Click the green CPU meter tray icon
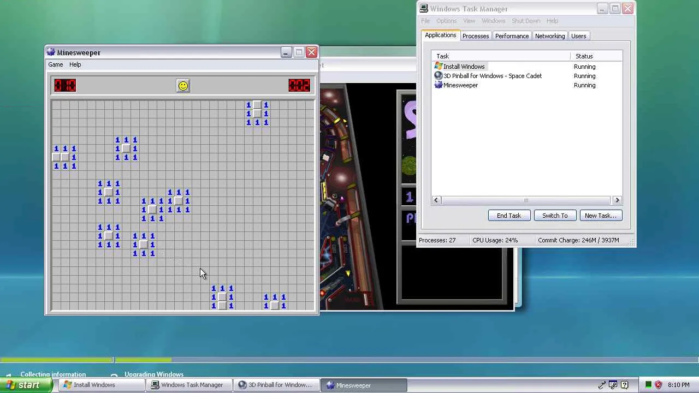Screen dimensions: 699x393 648,385
